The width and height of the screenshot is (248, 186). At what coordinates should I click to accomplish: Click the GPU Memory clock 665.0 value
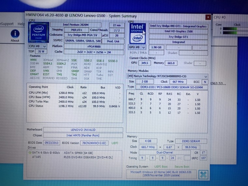pos(171,63)
